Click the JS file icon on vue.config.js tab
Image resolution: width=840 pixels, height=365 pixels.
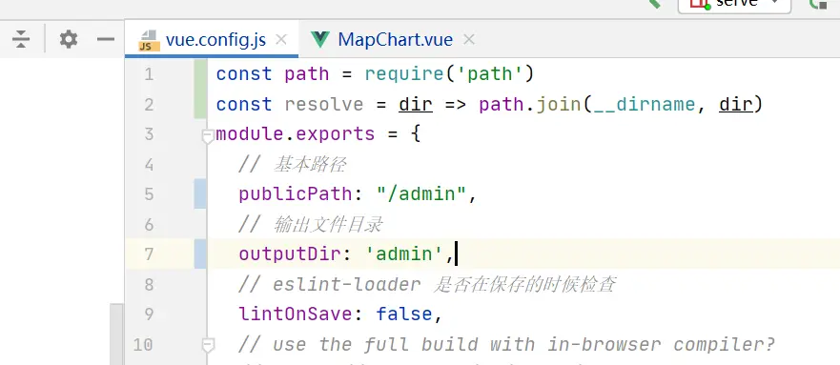pos(149,40)
